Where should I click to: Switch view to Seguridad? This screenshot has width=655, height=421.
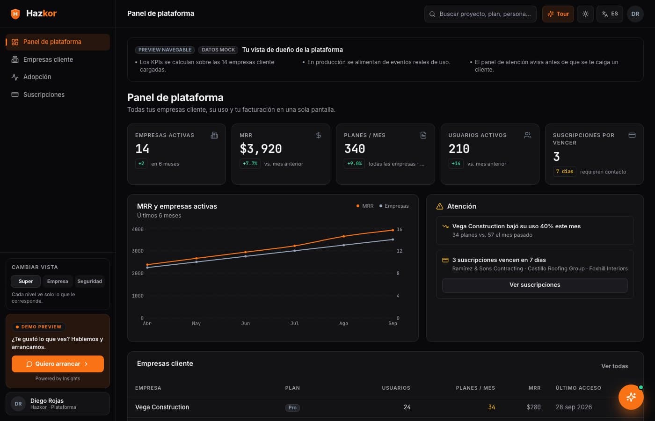pyautogui.click(x=89, y=282)
